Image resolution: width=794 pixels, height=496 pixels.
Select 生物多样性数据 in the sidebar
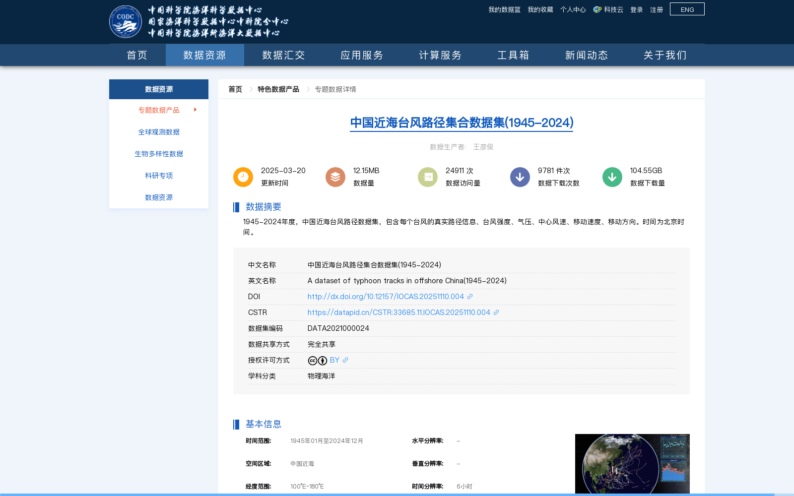(x=159, y=153)
